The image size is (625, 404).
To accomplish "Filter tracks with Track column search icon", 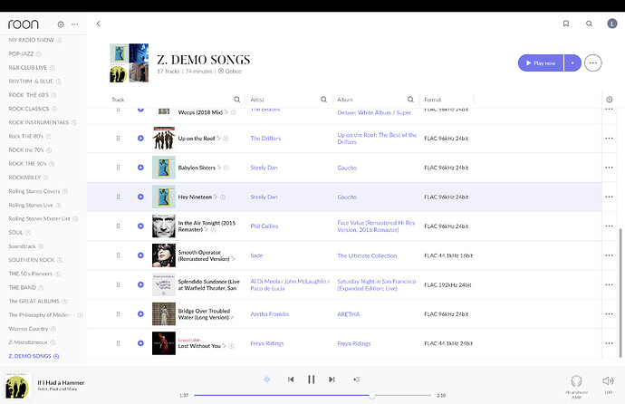I will (x=236, y=100).
